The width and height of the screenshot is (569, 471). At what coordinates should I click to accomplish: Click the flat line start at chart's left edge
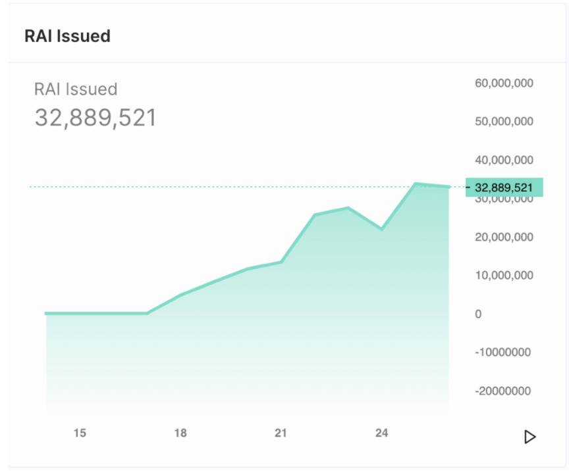47,313
